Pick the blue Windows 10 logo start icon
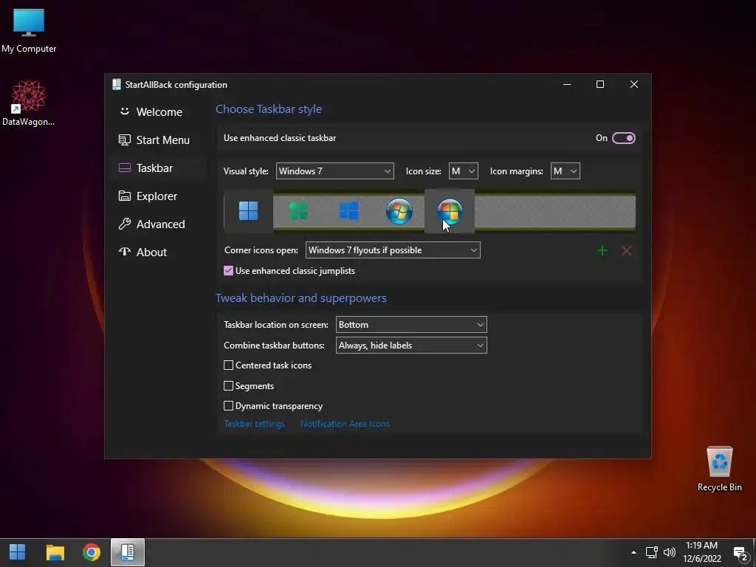Image resolution: width=756 pixels, height=567 pixels. [348, 210]
